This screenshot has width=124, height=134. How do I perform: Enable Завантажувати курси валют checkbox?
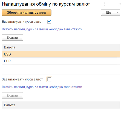49,79
